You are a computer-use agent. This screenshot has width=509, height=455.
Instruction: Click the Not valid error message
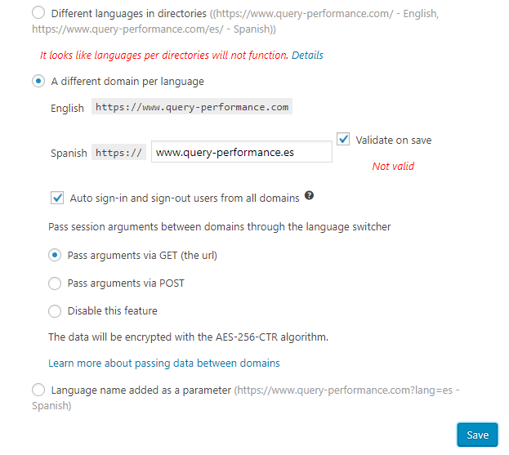point(393,166)
